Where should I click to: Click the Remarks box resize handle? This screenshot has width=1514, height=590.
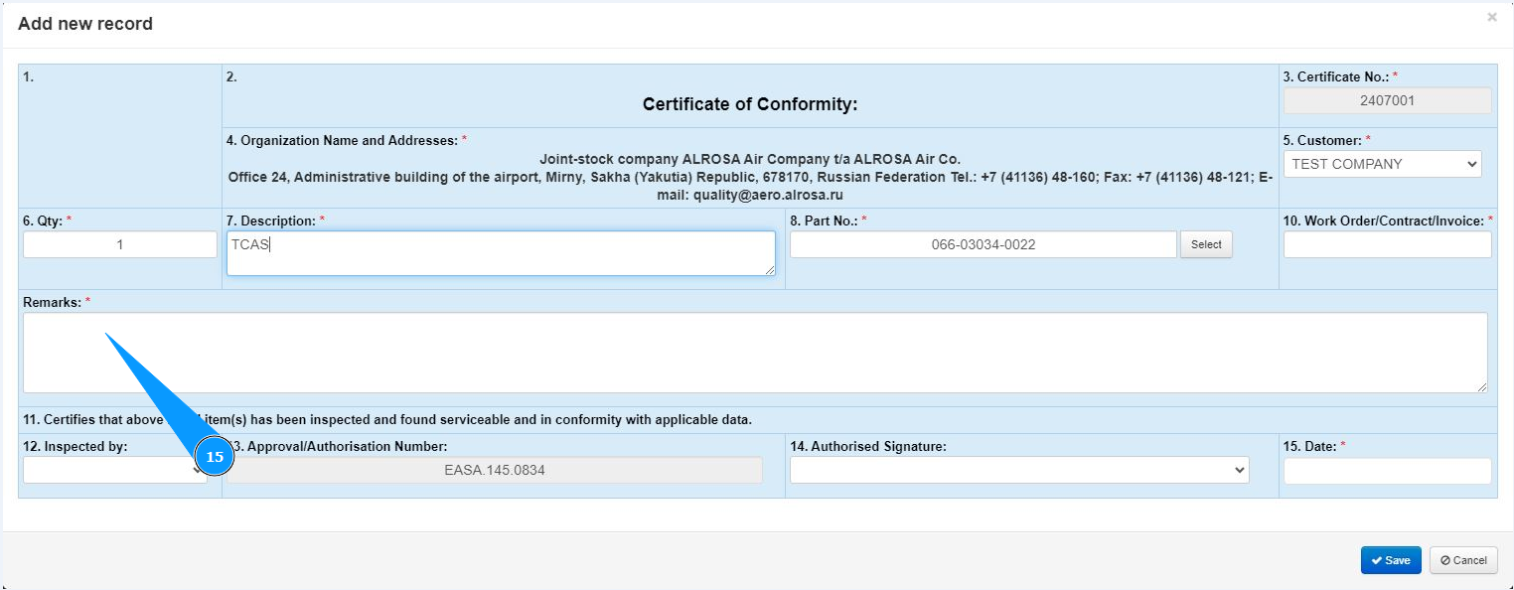[1482, 387]
